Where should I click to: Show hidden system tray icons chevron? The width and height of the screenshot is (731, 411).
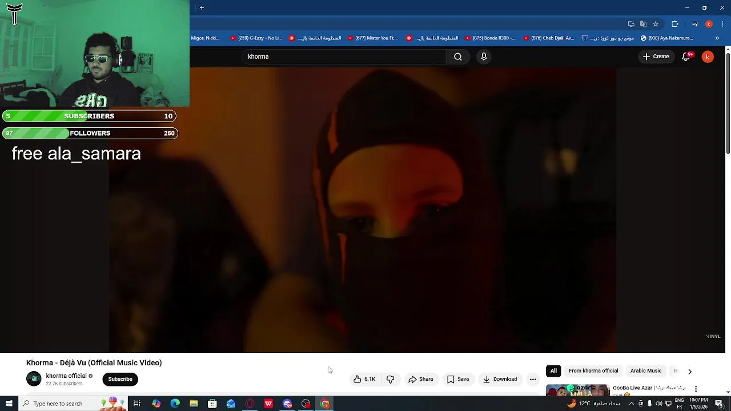click(631, 404)
